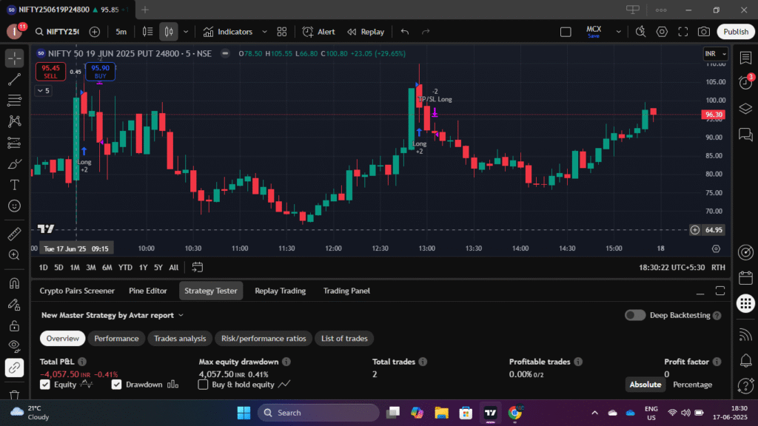Add symbol to compare with plus icon
The width and height of the screenshot is (758, 426).
95,32
